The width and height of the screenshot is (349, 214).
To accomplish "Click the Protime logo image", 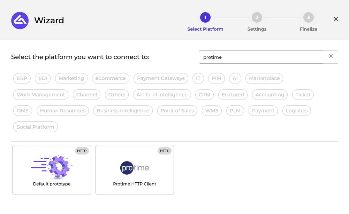I will point(135,168).
